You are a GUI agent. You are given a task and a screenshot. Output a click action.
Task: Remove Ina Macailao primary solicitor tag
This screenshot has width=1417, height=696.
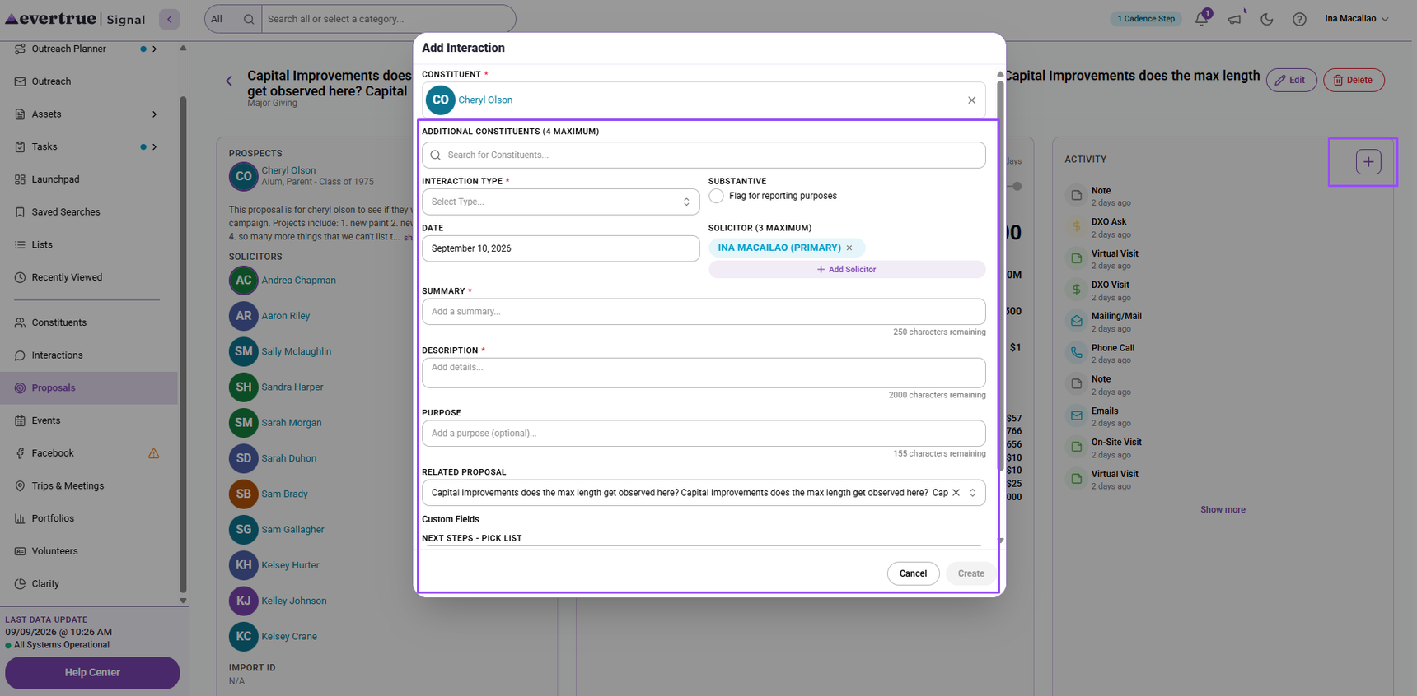click(x=849, y=248)
